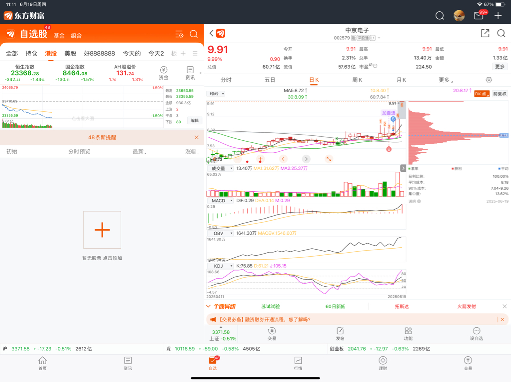
Task: Collapse the chip distribution side panel arrow
Action: pyautogui.click(x=403, y=168)
